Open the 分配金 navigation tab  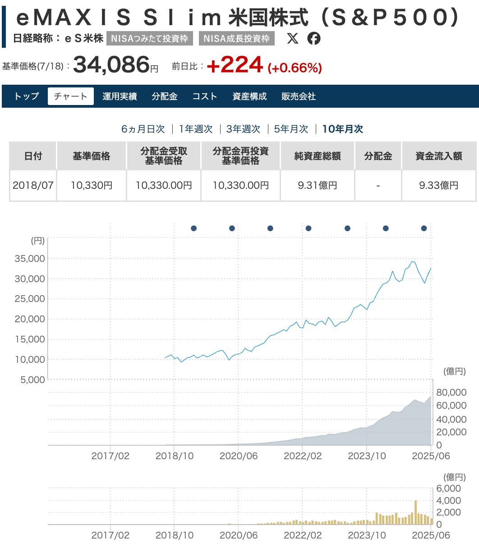pos(165,96)
